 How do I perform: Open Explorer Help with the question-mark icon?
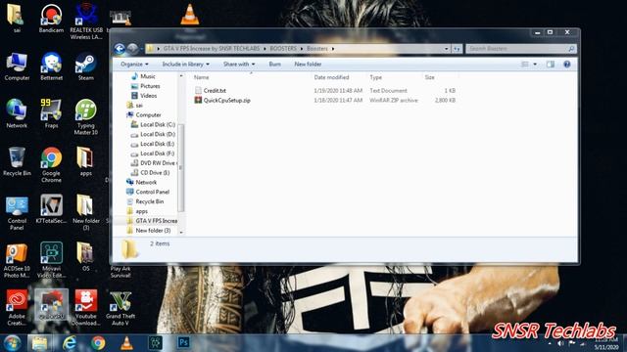[566, 65]
